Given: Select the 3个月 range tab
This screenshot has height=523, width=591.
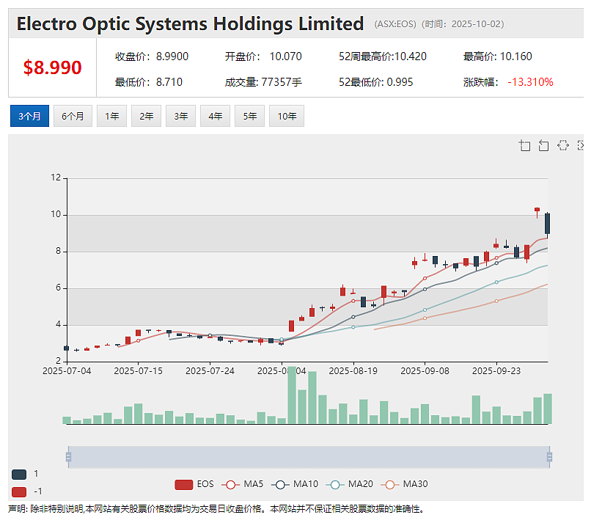Looking at the screenshot, I should point(29,116).
